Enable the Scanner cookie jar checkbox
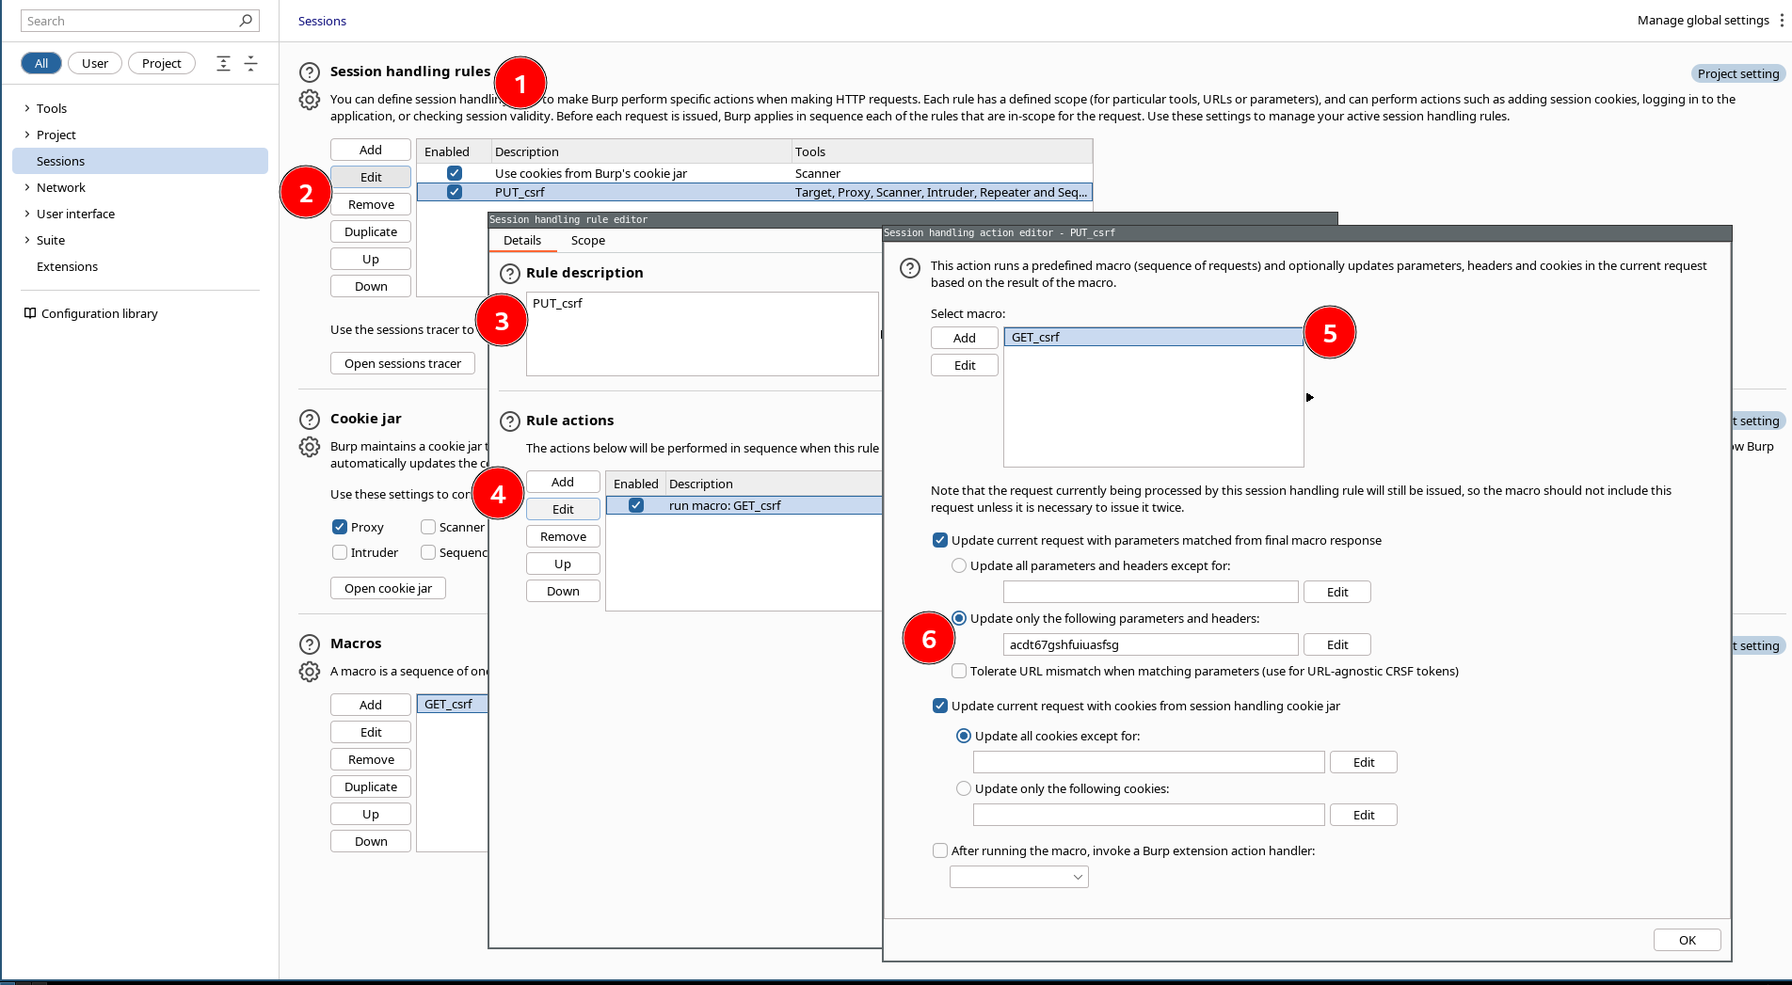 pos(428,527)
